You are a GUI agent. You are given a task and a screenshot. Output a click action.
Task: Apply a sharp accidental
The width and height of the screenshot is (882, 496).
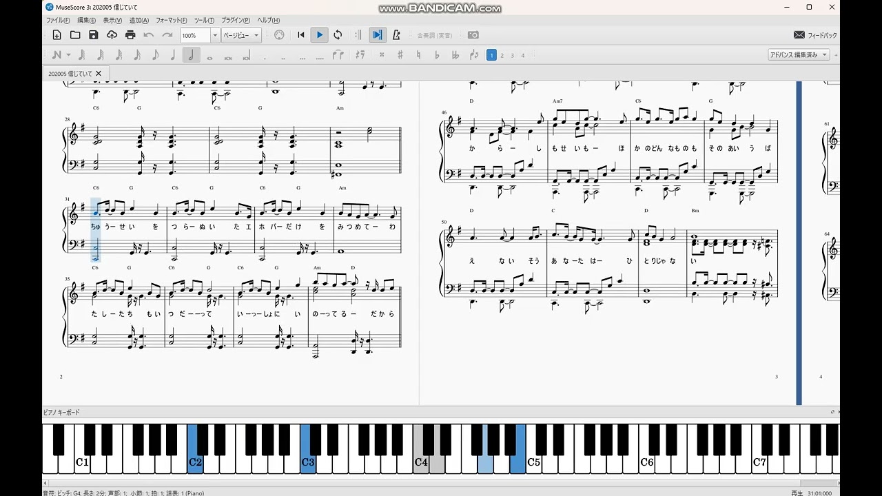[400, 55]
